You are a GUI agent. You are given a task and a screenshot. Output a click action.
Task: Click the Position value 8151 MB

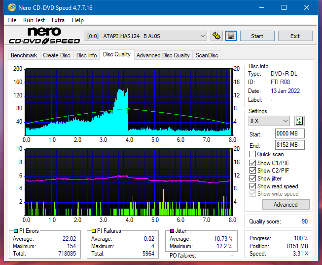(x=297, y=246)
